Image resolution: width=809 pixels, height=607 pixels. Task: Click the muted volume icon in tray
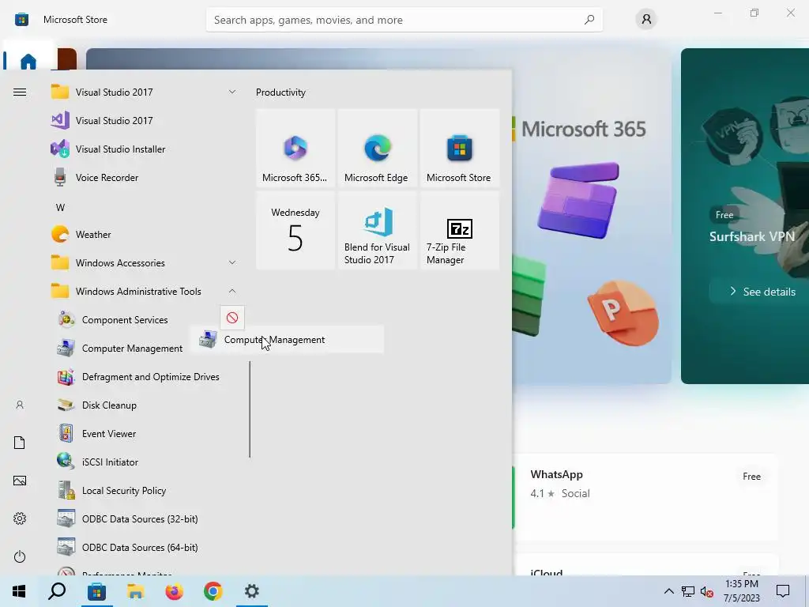click(x=706, y=591)
